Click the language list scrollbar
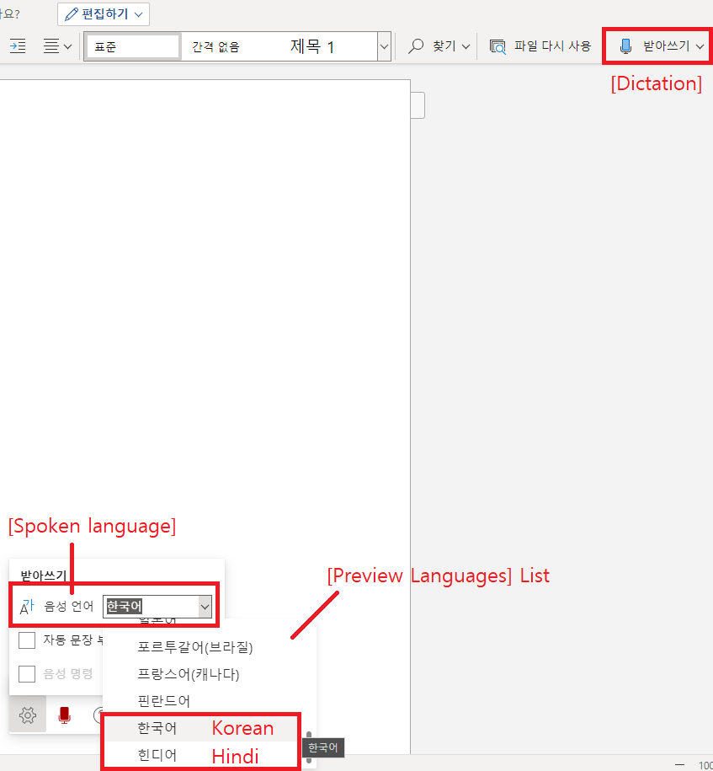Screen dimensions: 713x771 click(309, 747)
